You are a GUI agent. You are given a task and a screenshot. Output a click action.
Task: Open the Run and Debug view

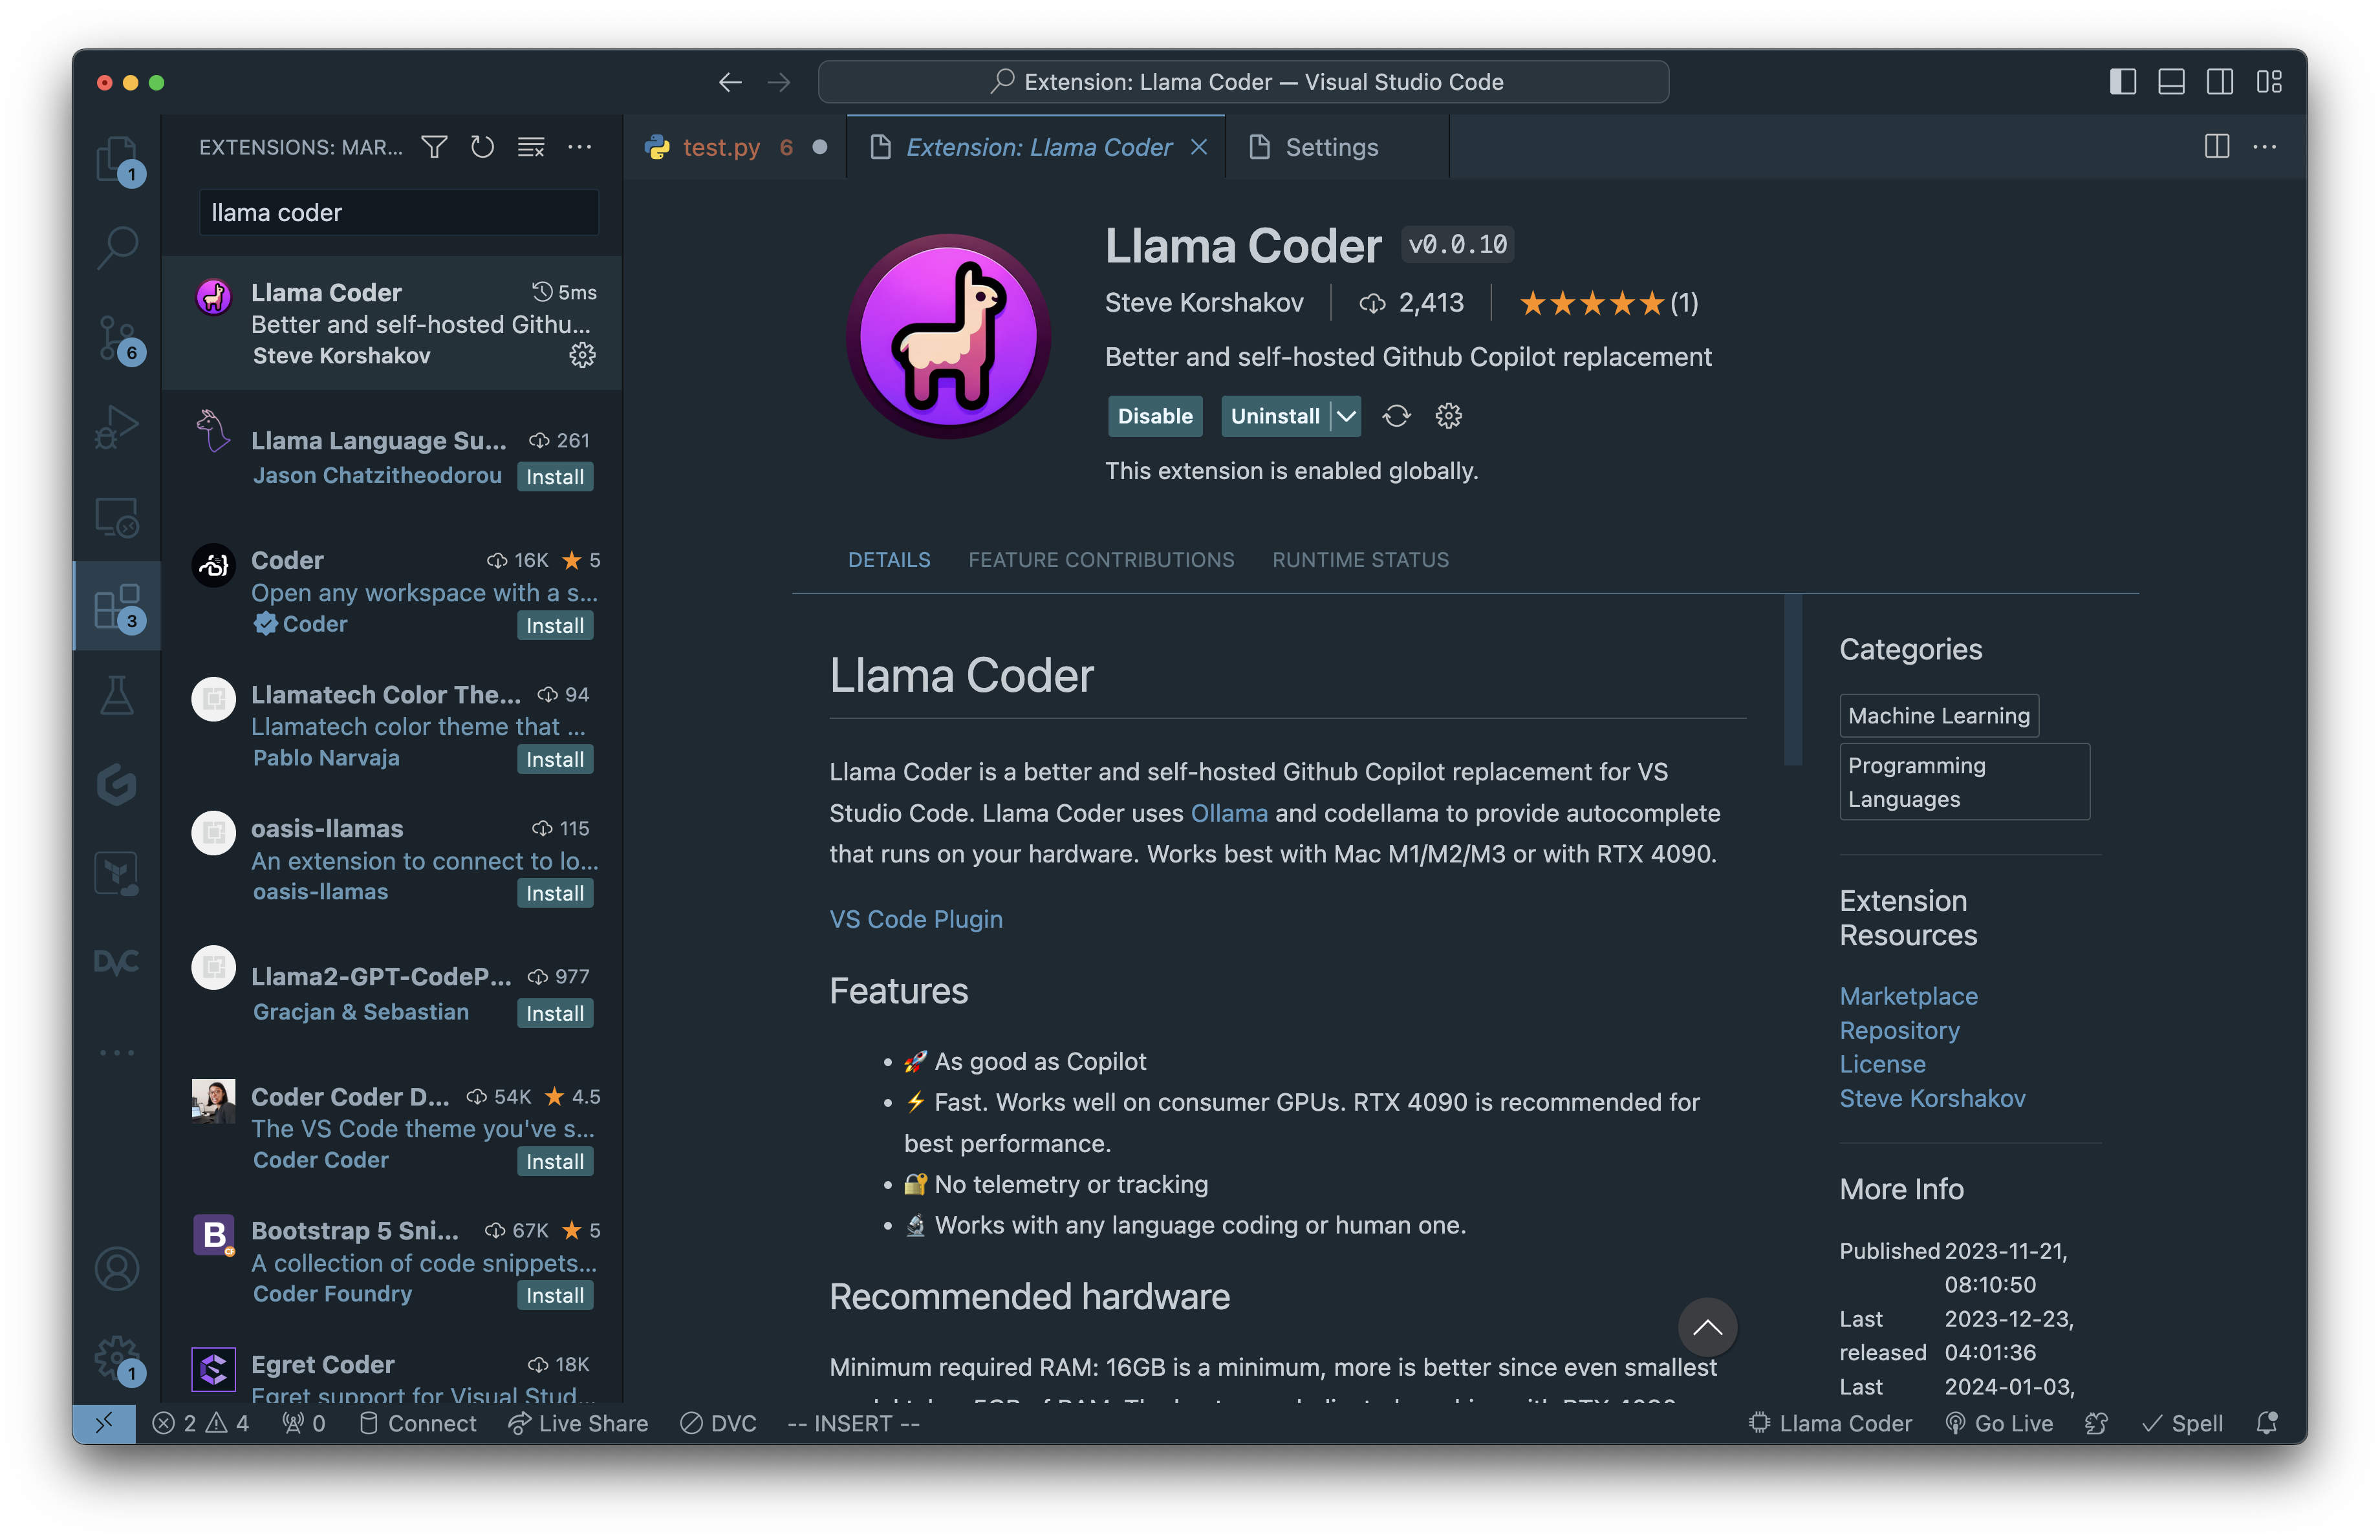[117, 428]
